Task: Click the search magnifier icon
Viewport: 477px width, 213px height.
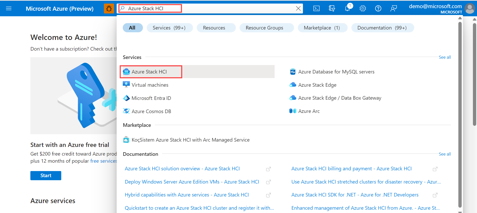Action: tap(123, 8)
